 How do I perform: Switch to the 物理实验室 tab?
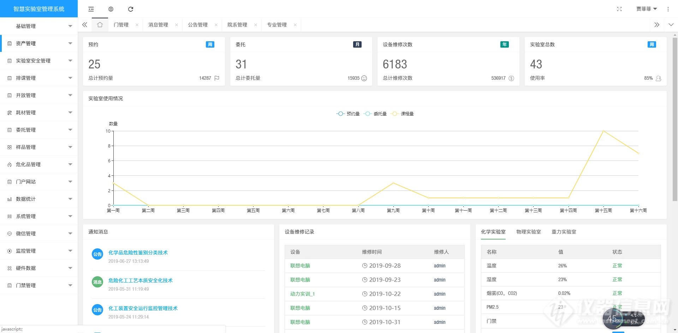(x=528, y=232)
